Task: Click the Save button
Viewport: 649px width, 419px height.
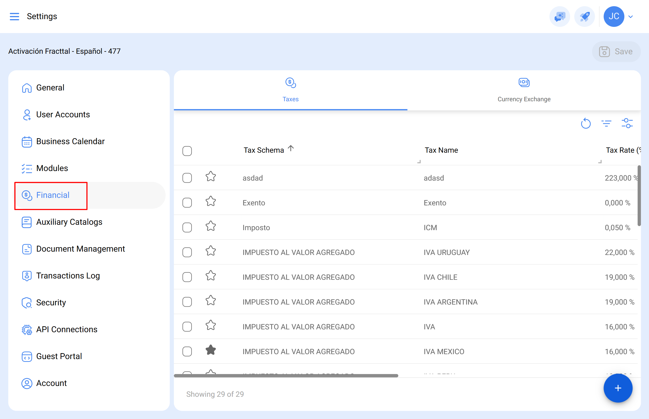Action: [x=616, y=51]
